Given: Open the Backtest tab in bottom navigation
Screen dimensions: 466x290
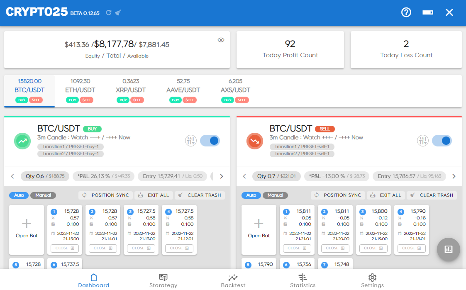Looking at the screenshot, I should click(x=233, y=280).
